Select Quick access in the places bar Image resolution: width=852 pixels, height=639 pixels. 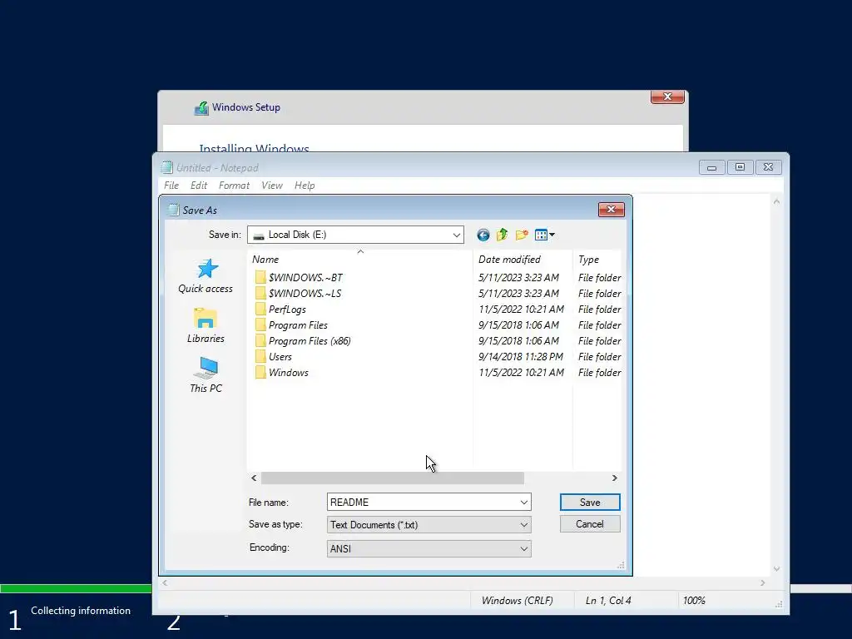coord(206,276)
